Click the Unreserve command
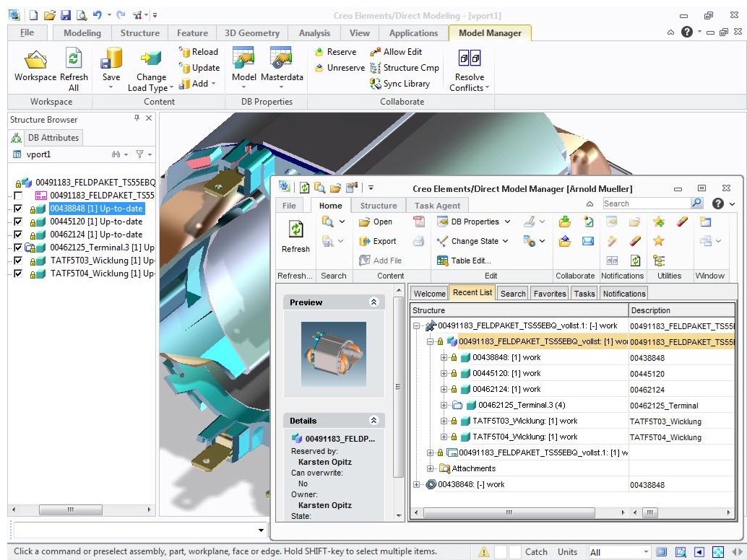The width and height of the screenshot is (747, 560). 340,68
